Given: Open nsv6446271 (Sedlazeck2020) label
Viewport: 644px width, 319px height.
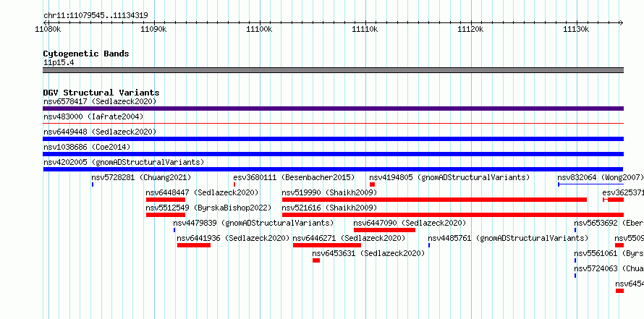Looking at the screenshot, I should (349, 238).
